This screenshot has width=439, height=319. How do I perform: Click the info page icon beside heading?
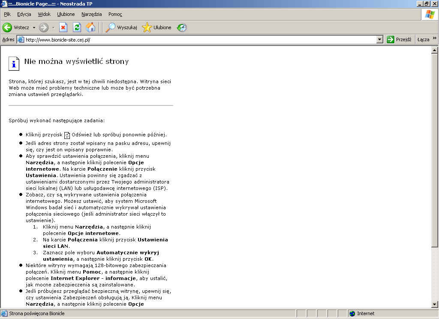[x=14, y=63]
